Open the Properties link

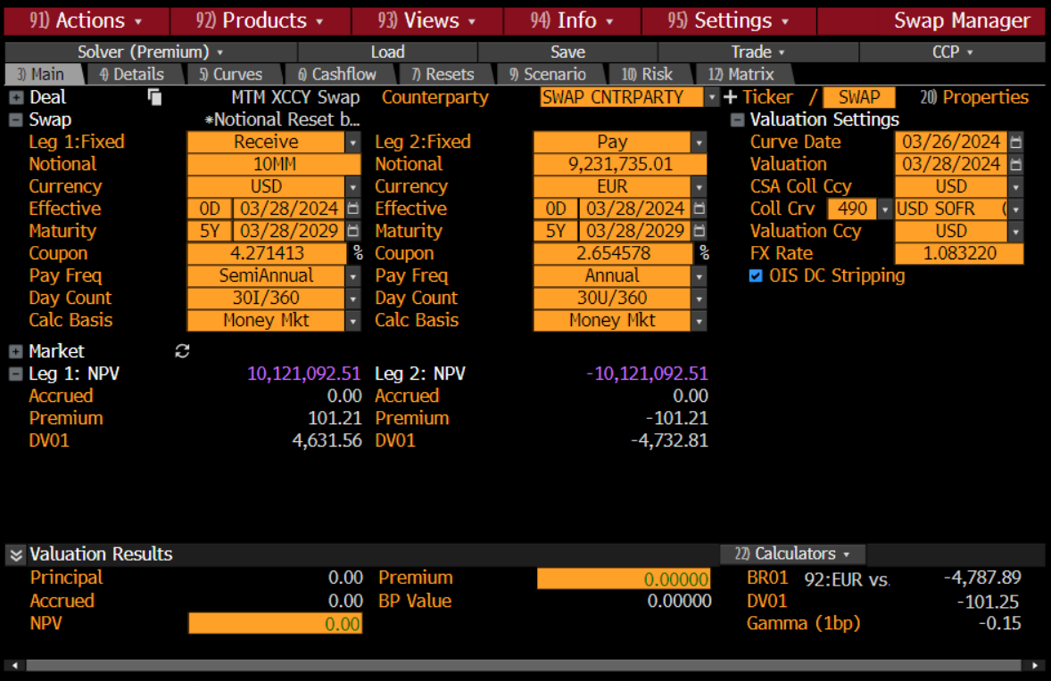pyautogui.click(x=975, y=97)
